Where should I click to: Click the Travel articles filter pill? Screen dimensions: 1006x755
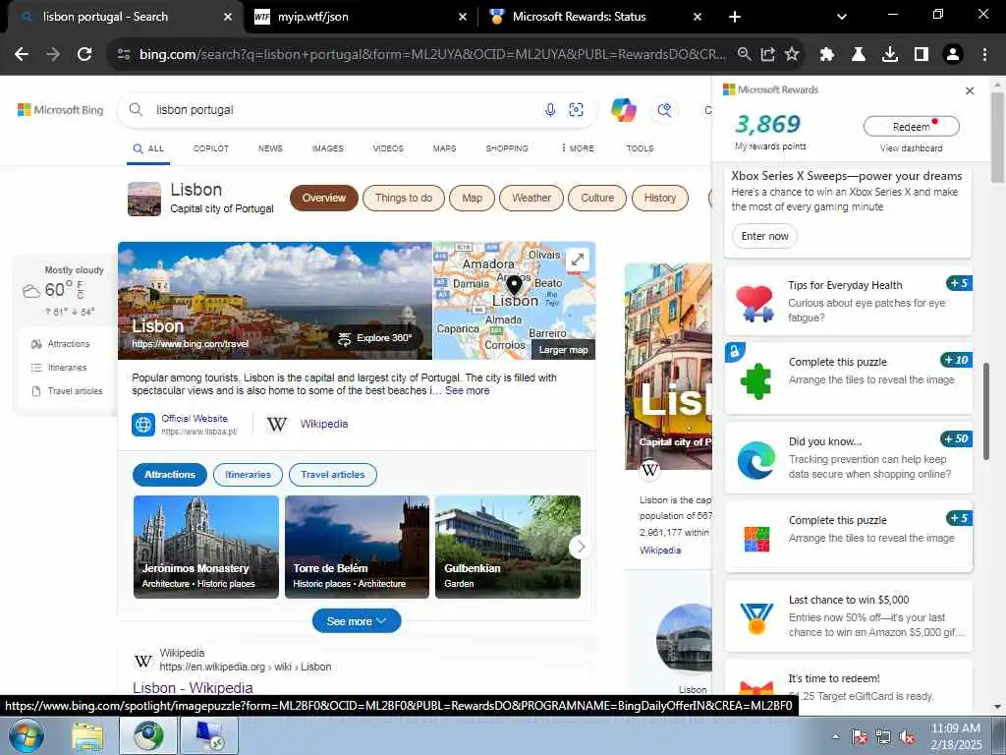[332, 475]
